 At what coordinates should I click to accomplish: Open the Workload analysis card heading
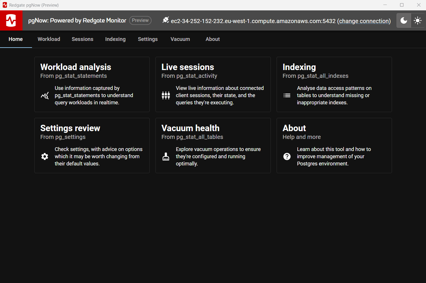point(76,67)
